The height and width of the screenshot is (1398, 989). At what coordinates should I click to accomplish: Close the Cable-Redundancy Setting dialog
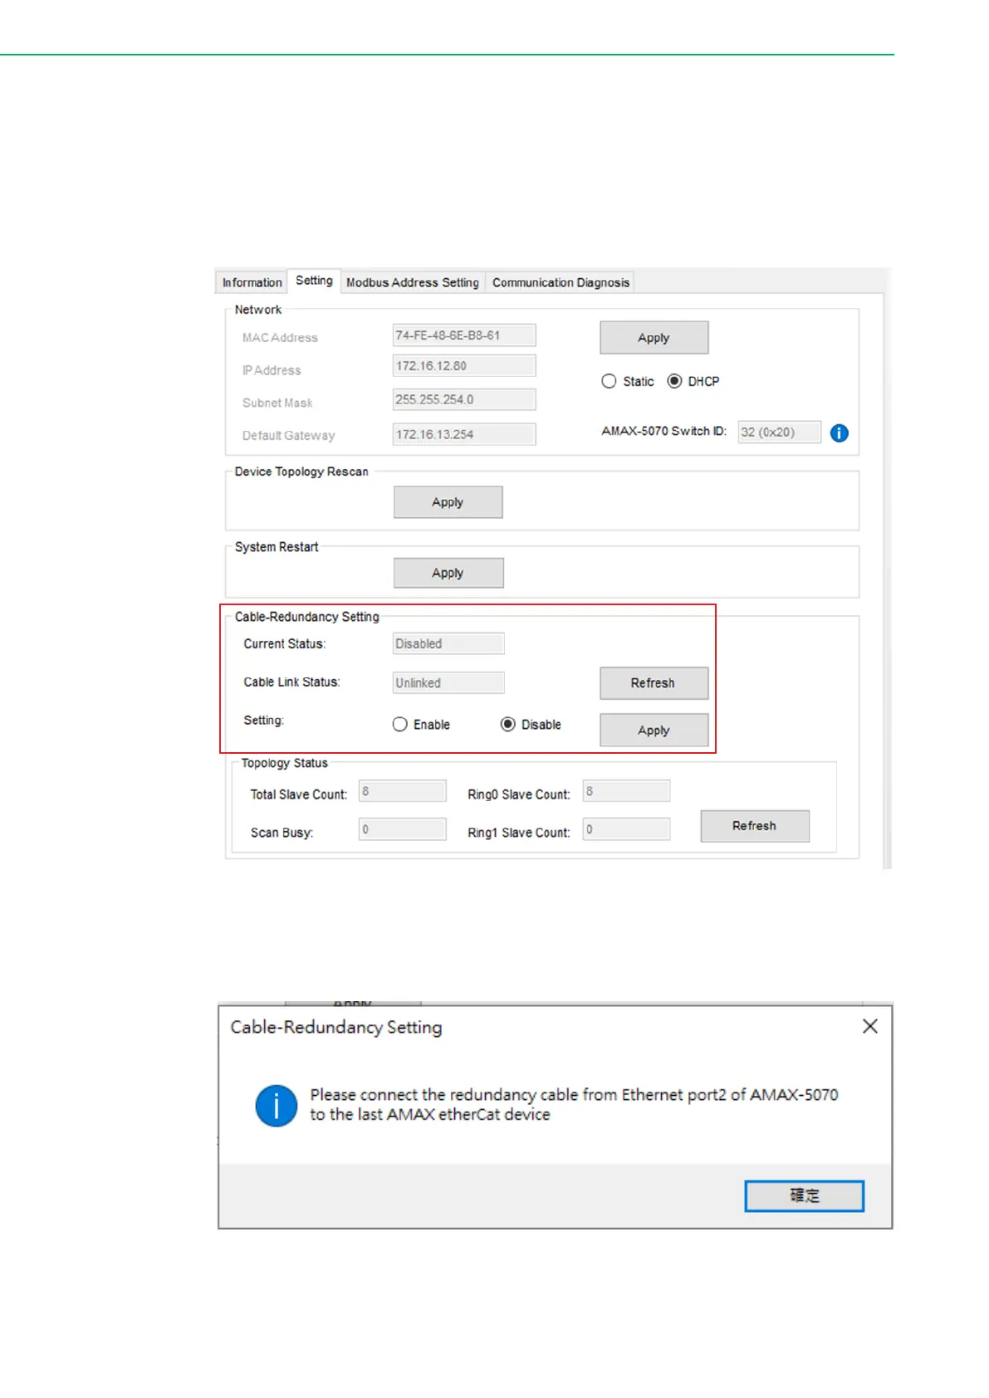[x=869, y=1026]
